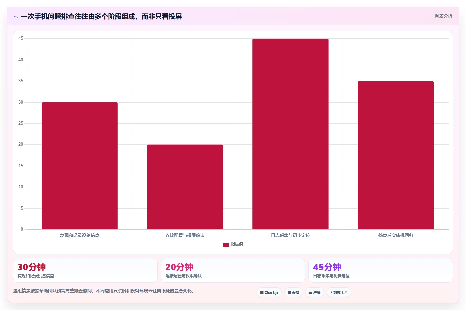Click the 日志采集与初步定位 axis label
The height and width of the screenshot is (310, 466).
[x=290, y=236]
